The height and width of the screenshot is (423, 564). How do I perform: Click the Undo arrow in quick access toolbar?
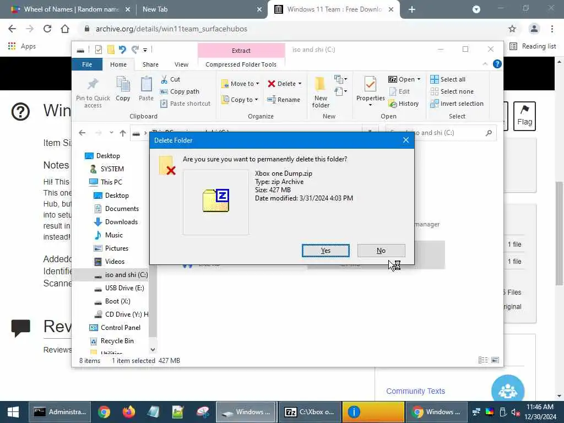123,50
